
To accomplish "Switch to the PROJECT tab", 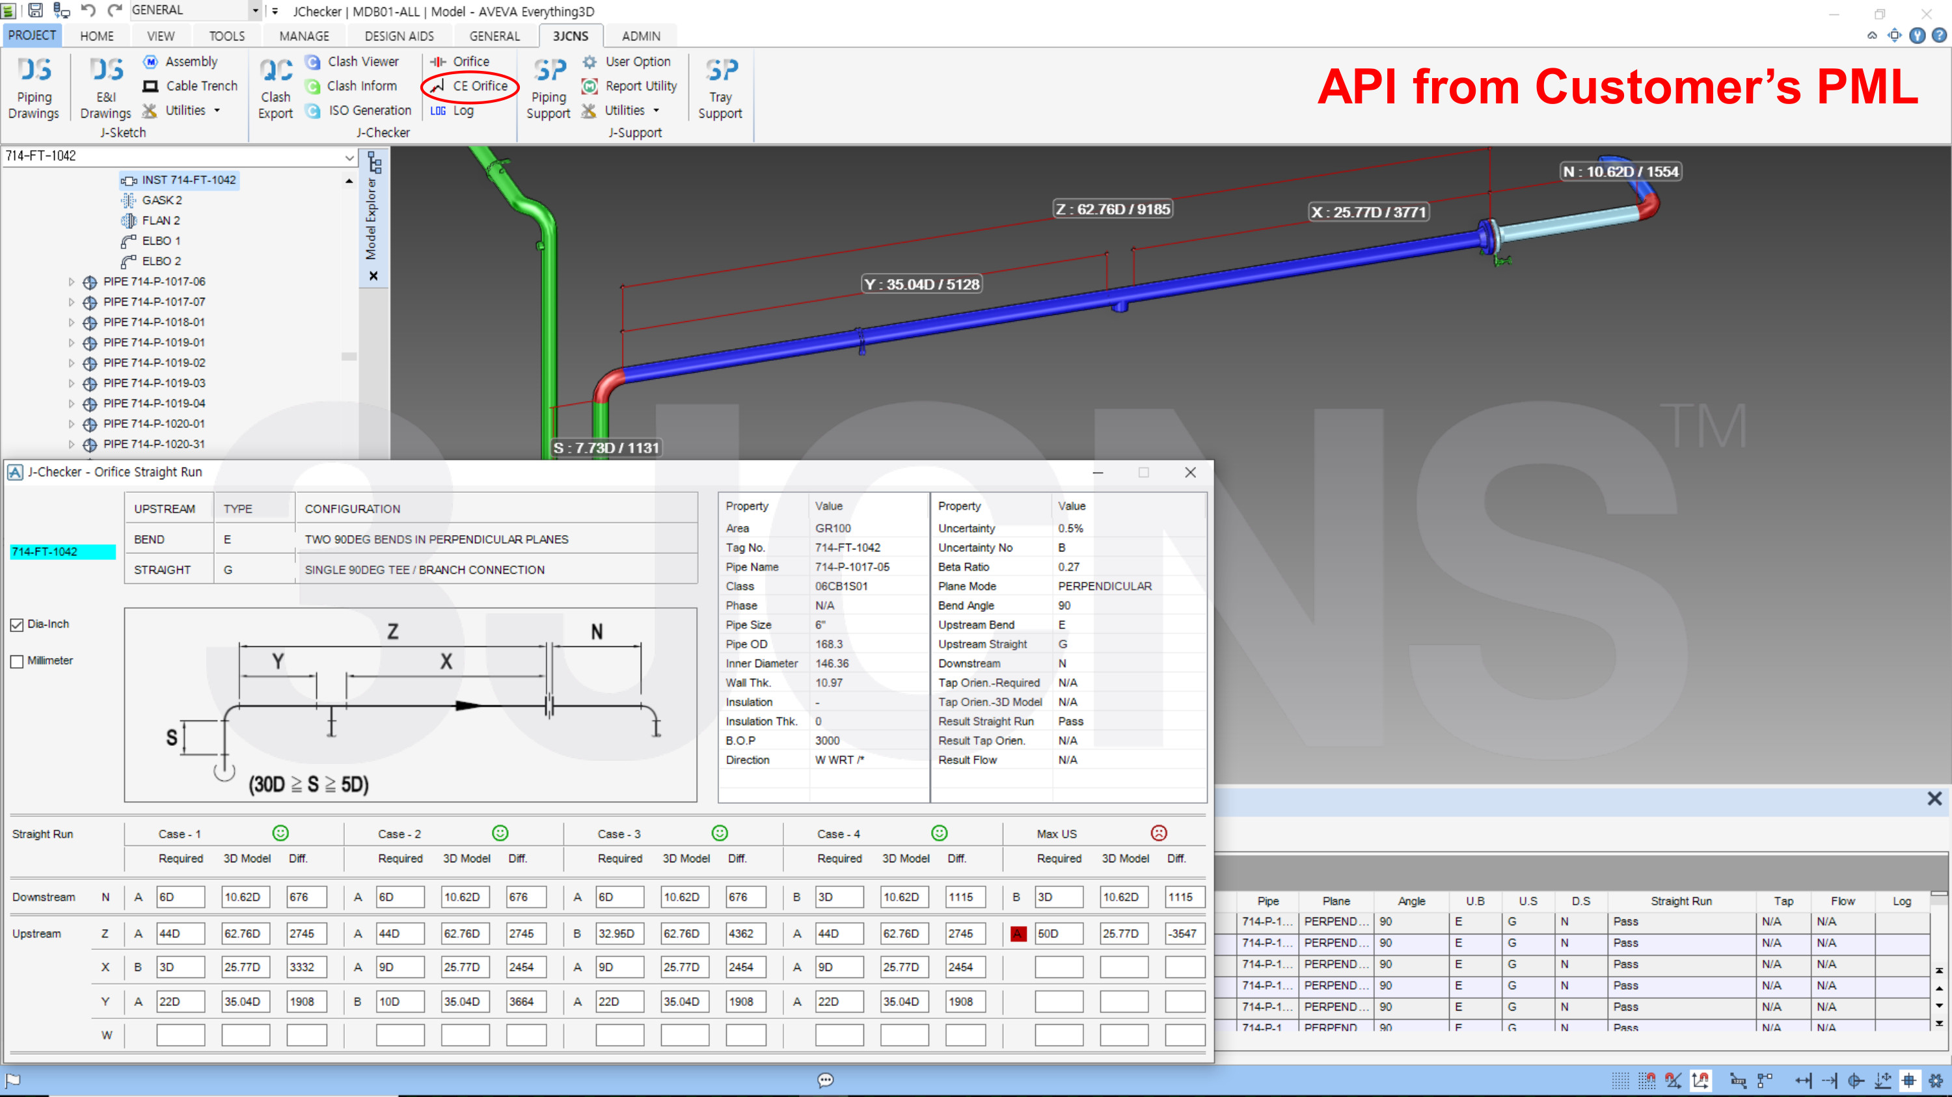I will click(32, 35).
